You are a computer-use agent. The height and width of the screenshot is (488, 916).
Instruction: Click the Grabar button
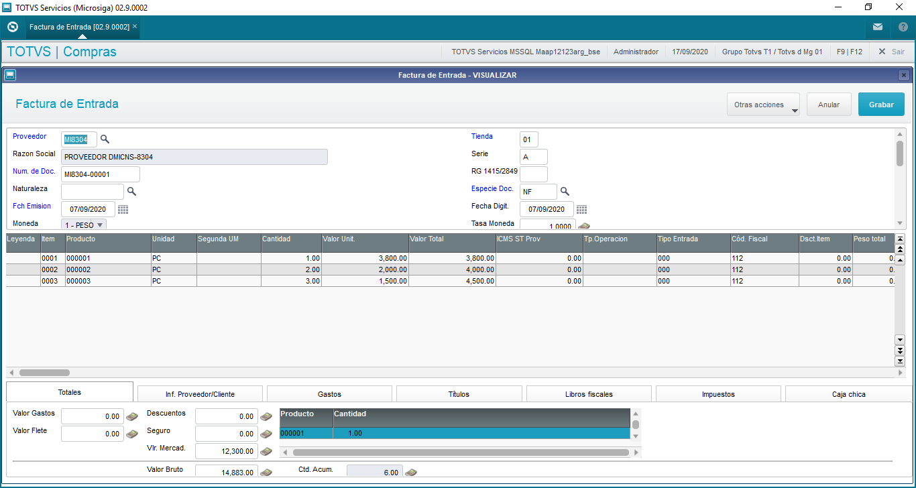pos(881,105)
